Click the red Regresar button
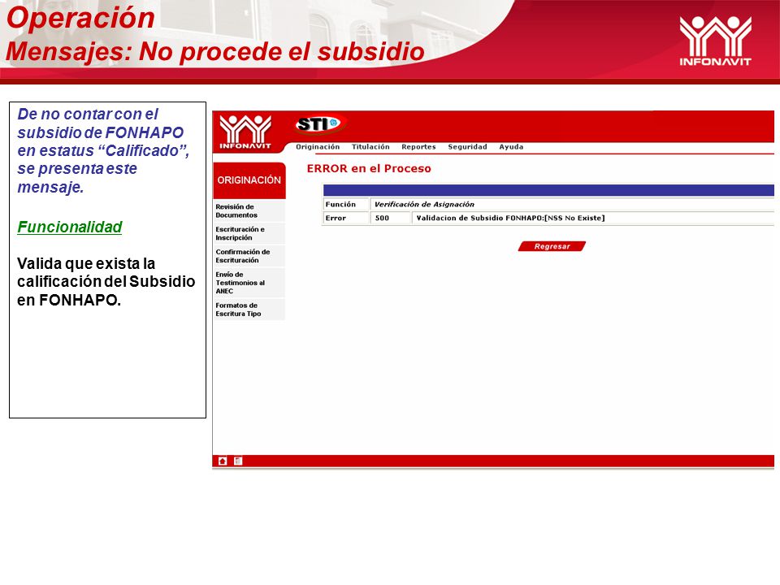 (552, 246)
